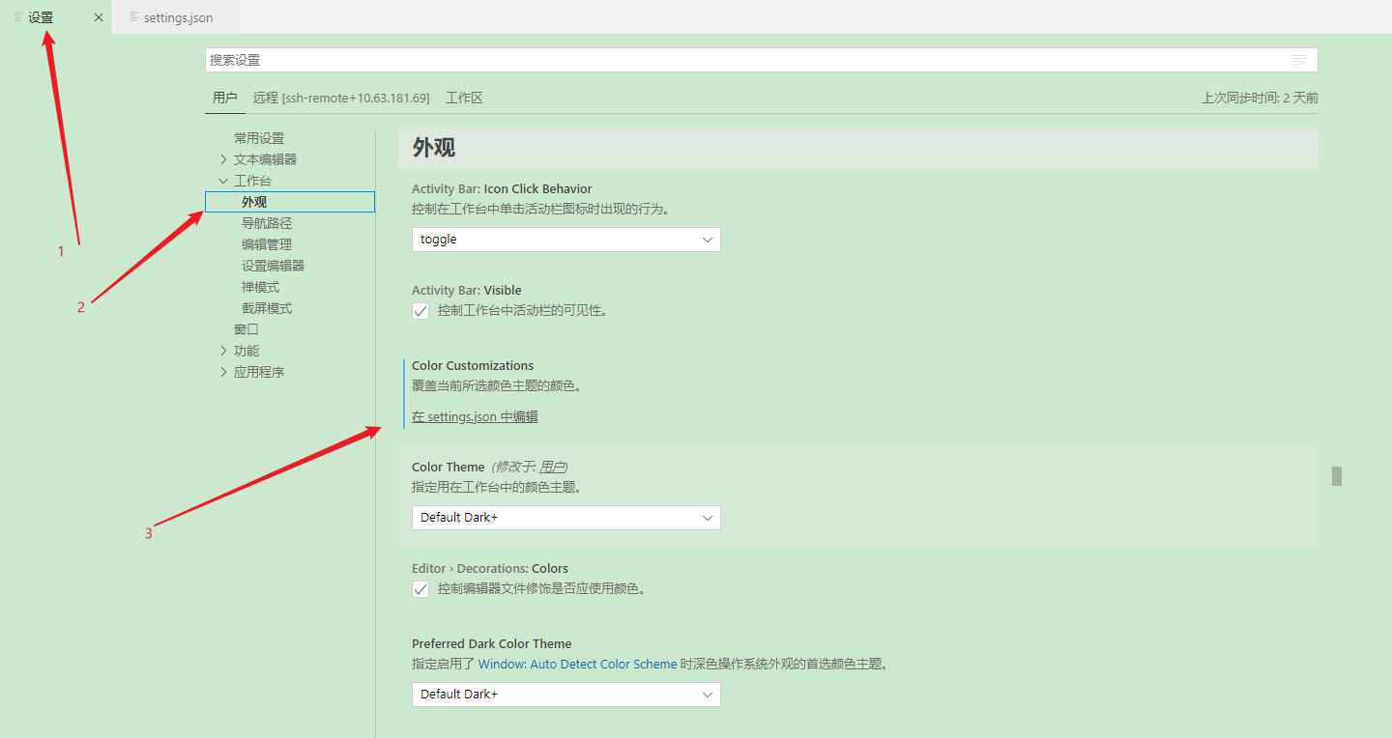Select 应用程序 in the settings tree
The width and height of the screenshot is (1392, 738).
click(x=259, y=372)
